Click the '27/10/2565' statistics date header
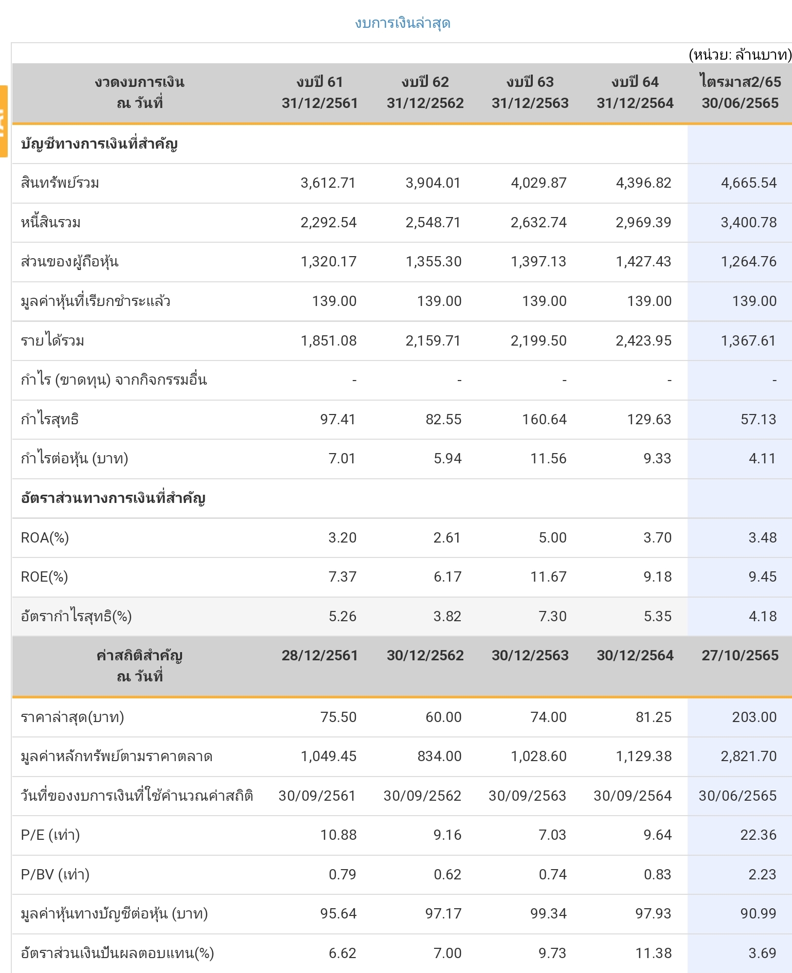This screenshot has width=792, height=973. [740, 656]
